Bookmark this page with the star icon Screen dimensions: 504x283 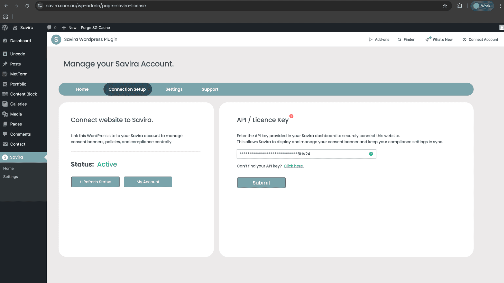(445, 6)
